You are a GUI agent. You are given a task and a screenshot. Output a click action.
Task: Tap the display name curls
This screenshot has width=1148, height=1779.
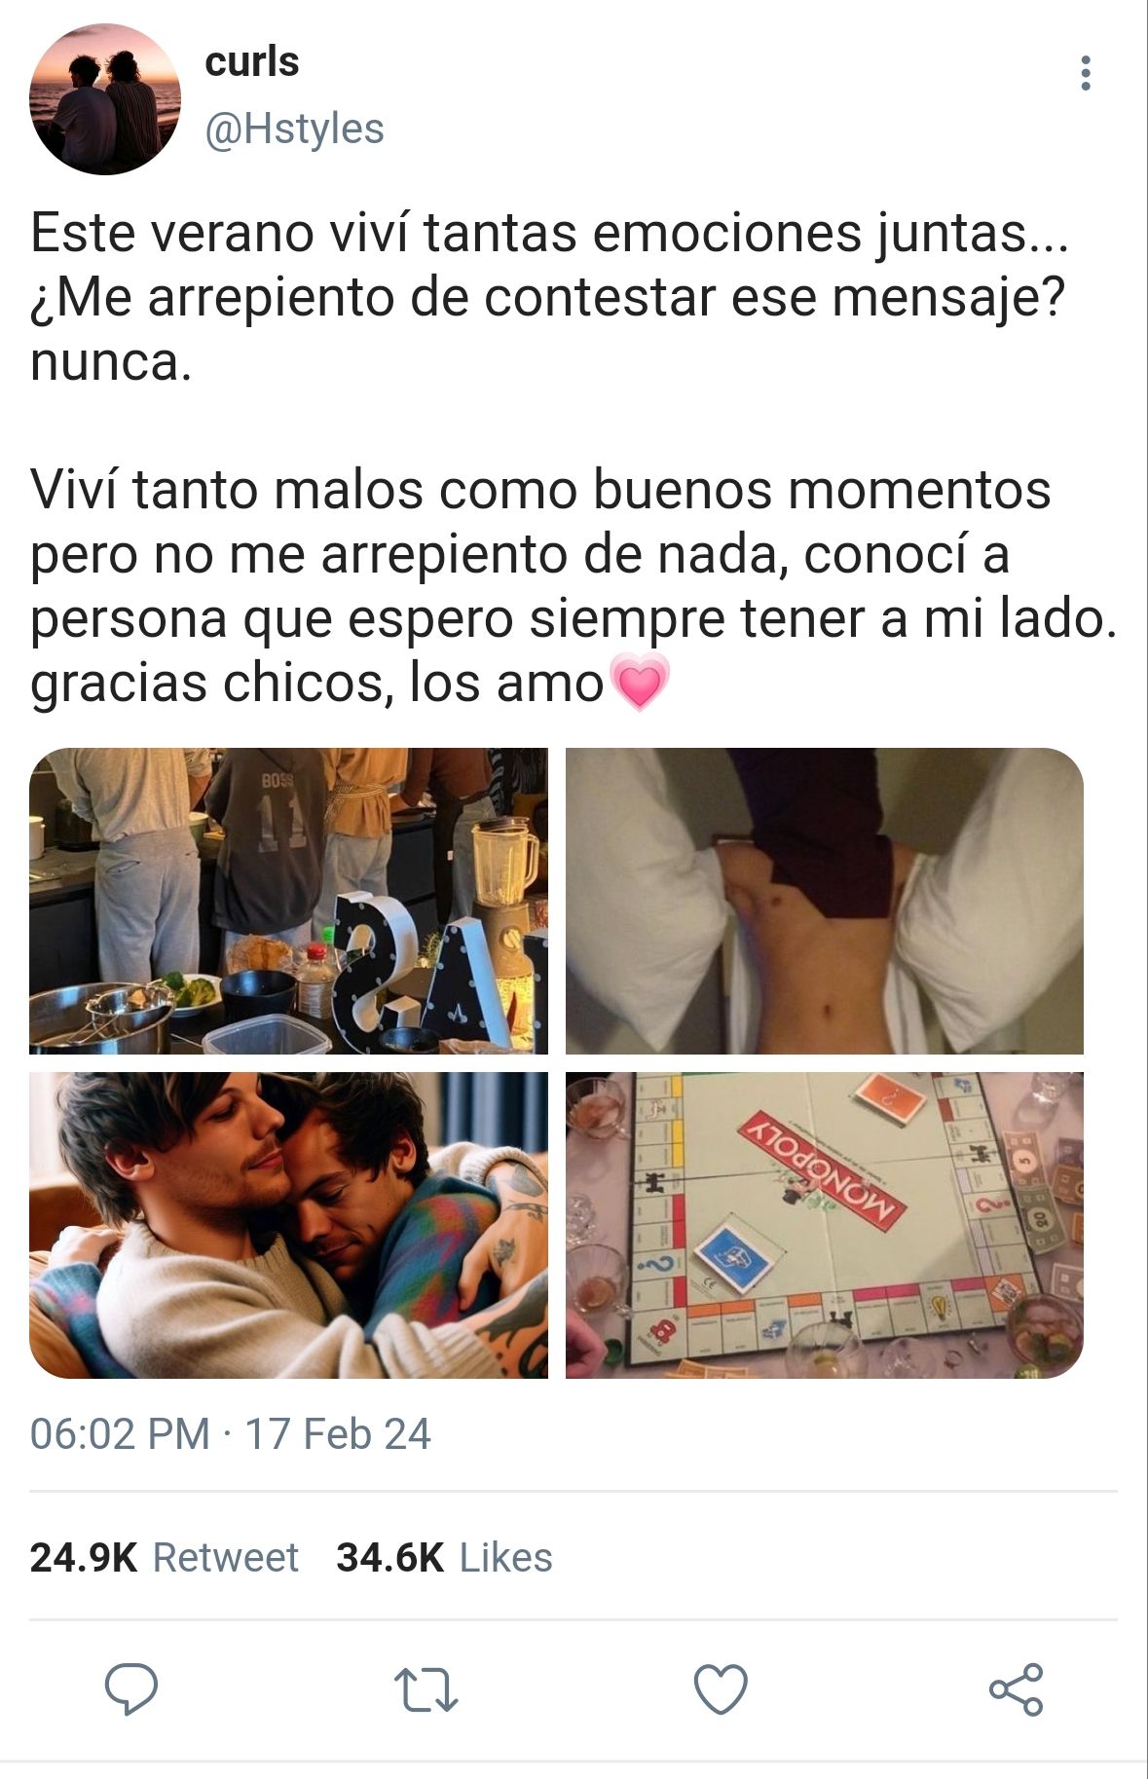[251, 61]
